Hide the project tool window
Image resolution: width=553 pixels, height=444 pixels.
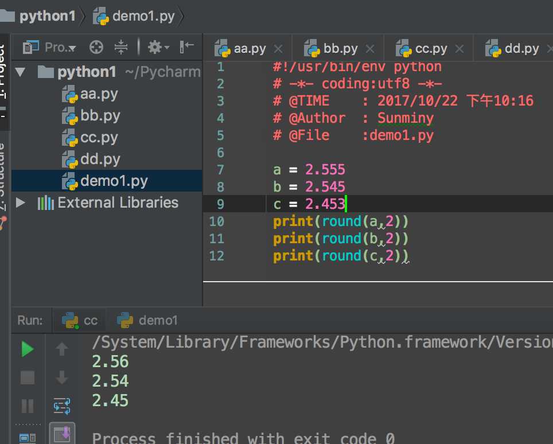pos(186,46)
